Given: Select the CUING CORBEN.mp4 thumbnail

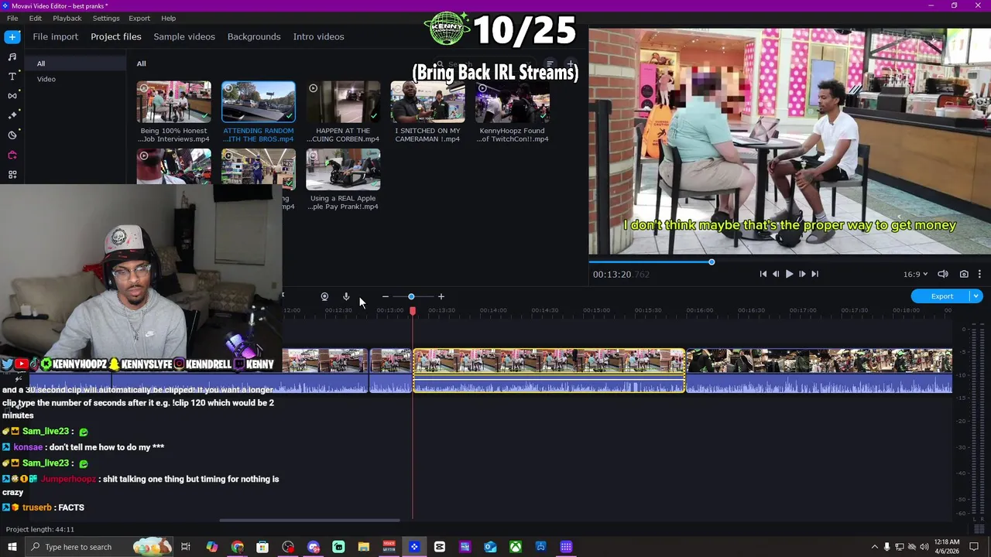Looking at the screenshot, I should (343, 101).
